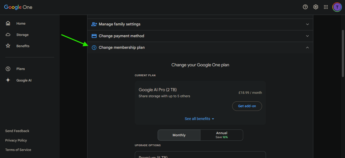
Task: Expand the Manage family settings section
Action: coord(200,24)
